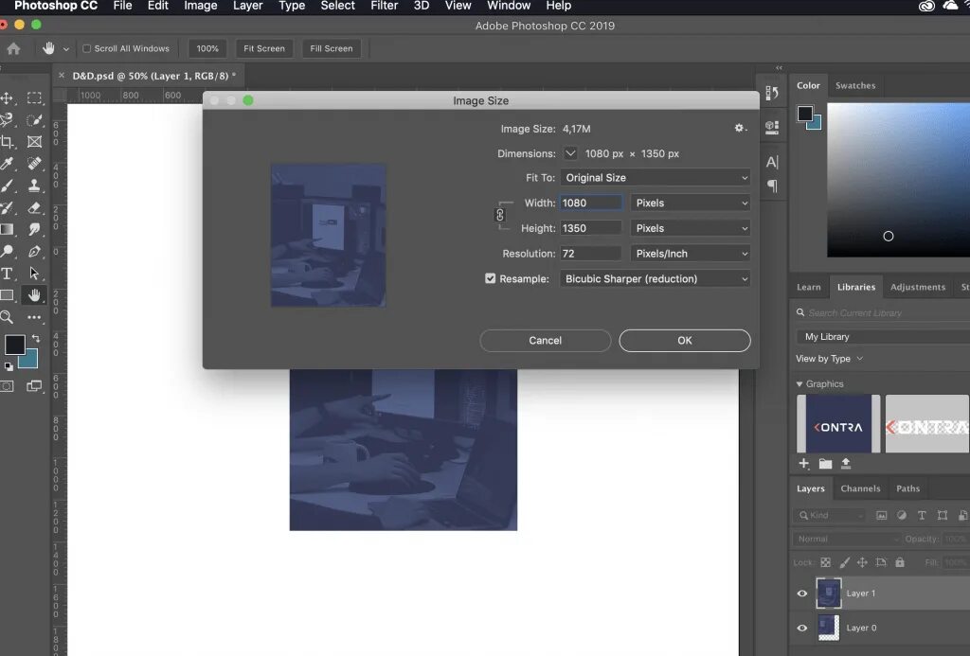Toggle lock all padlock
This screenshot has height=656, width=970.
point(900,562)
